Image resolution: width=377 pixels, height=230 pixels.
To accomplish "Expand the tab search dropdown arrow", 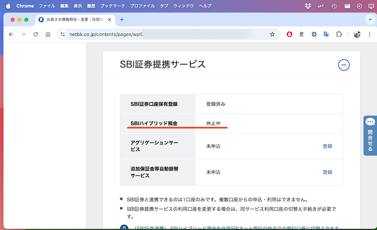I will coord(369,19).
